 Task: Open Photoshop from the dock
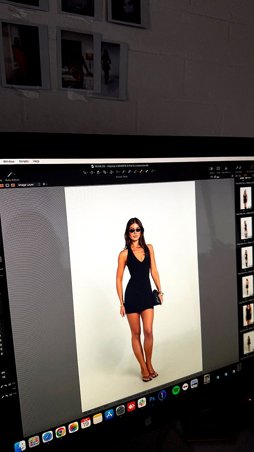pos(152,399)
